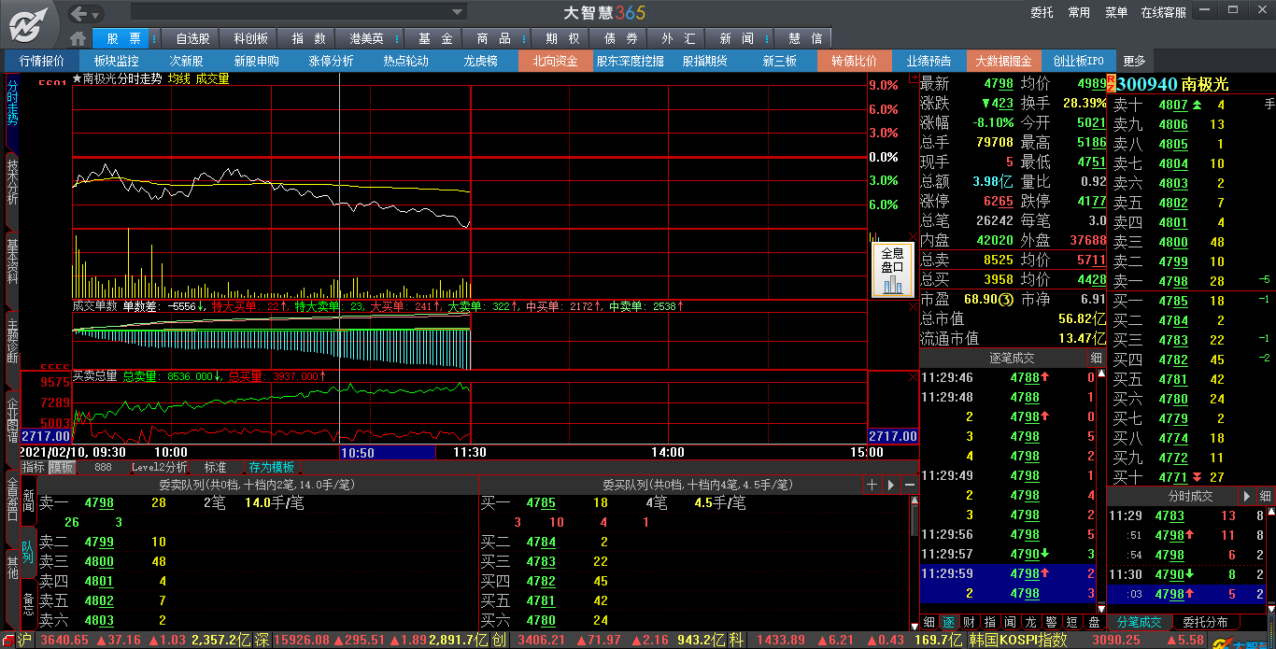This screenshot has height=649, width=1276.
Task: Select the Level2分析 template tab
Action: pos(159,467)
